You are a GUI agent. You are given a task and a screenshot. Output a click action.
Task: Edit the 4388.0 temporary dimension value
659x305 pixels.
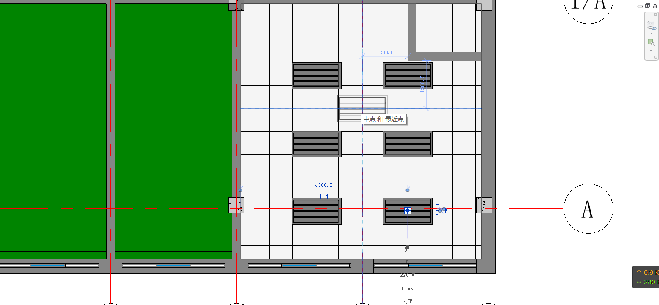tap(324, 185)
